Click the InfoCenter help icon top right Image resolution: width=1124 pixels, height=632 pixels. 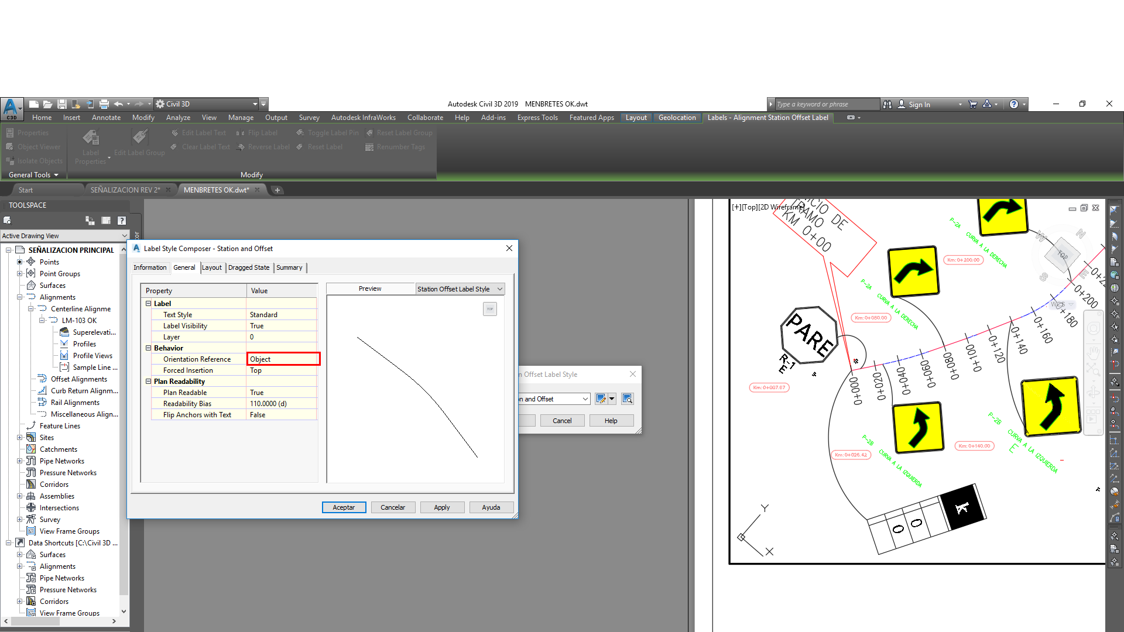tap(1015, 104)
